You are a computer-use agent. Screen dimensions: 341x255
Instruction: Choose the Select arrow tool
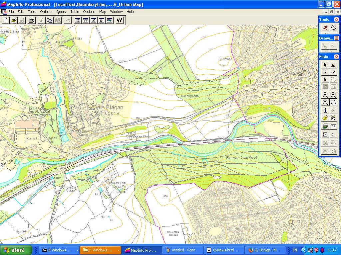tap(325, 65)
